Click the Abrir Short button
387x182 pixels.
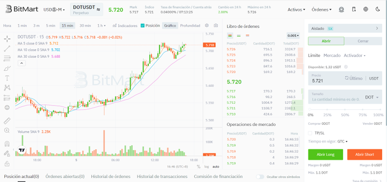(365, 154)
